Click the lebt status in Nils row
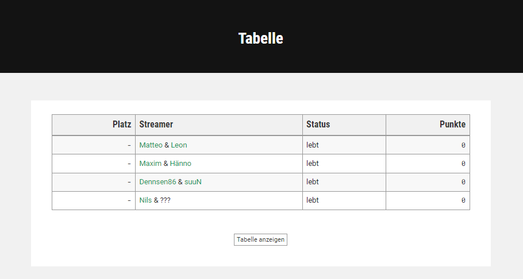The width and height of the screenshot is (523, 279). (313, 200)
